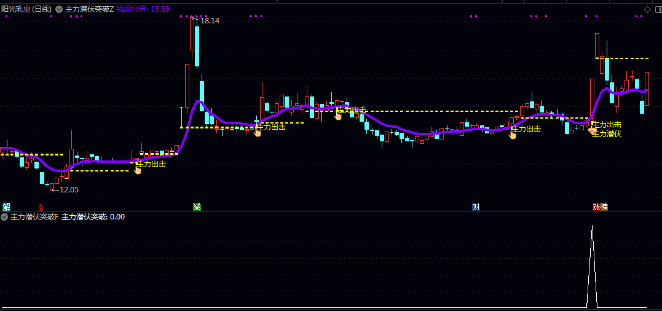Click the red S event marker
662x311 pixels.
pos(41,207)
